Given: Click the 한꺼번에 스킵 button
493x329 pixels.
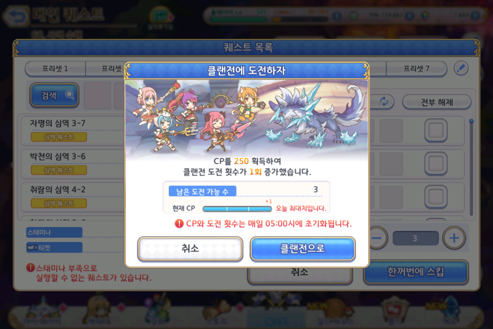Looking at the screenshot, I should [415, 272].
